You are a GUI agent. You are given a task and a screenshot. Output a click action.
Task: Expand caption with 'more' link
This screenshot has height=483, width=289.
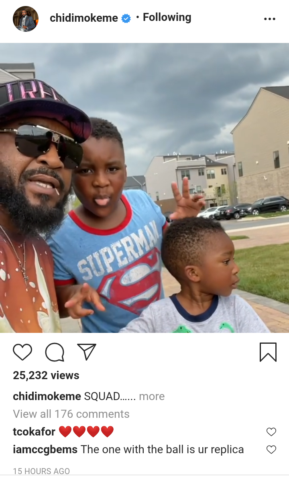pos(152,396)
